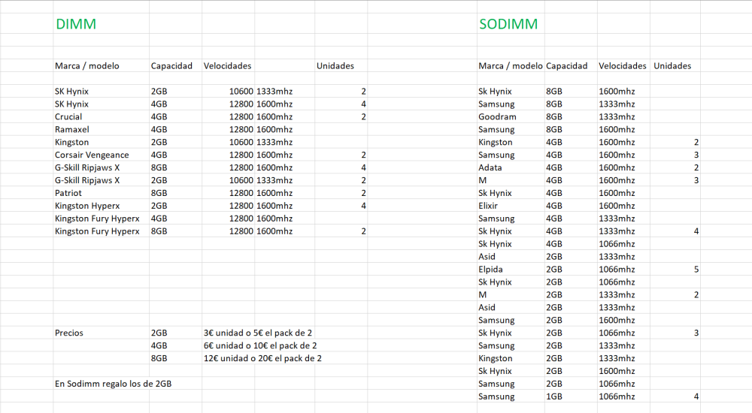The image size is (752, 413).
Task: Click the Patriot row 8GB capacity cell
Action: [159, 193]
